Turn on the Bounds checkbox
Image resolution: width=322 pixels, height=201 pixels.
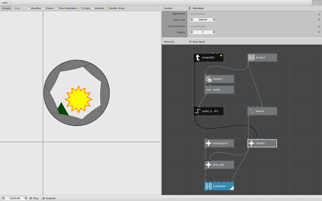click(93, 8)
